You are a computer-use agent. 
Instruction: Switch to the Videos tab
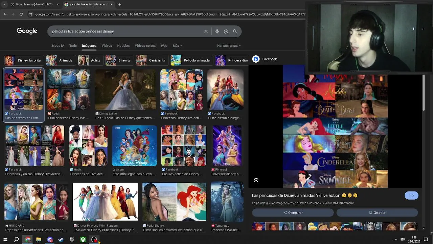[x=107, y=45]
